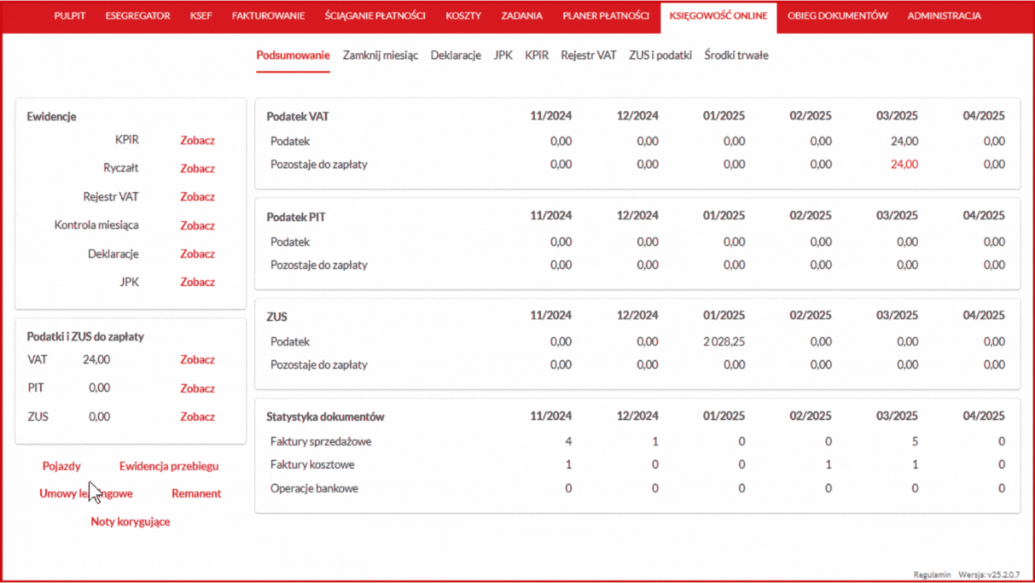
Task: Click Zobacz for ZUS payment
Action: click(x=197, y=417)
